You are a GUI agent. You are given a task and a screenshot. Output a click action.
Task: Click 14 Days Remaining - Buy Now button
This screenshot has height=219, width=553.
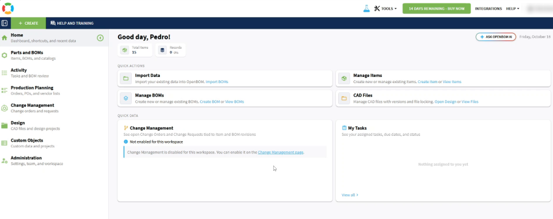pyautogui.click(x=436, y=9)
